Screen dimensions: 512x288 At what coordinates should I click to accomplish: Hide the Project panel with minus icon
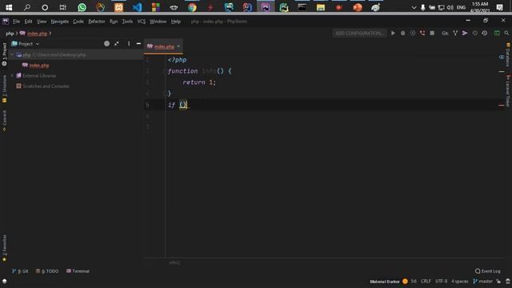pyautogui.click(x=138, y=44)
